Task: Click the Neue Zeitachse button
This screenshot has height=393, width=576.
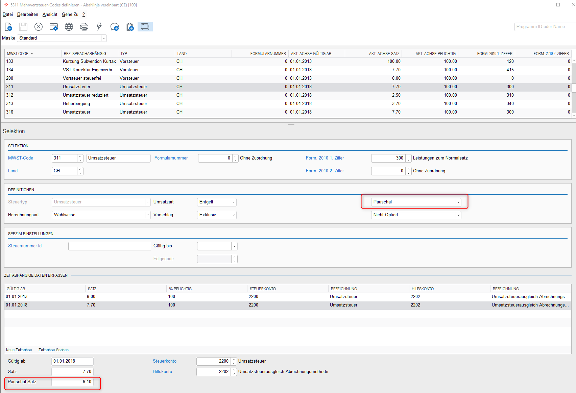Action: 19,350
